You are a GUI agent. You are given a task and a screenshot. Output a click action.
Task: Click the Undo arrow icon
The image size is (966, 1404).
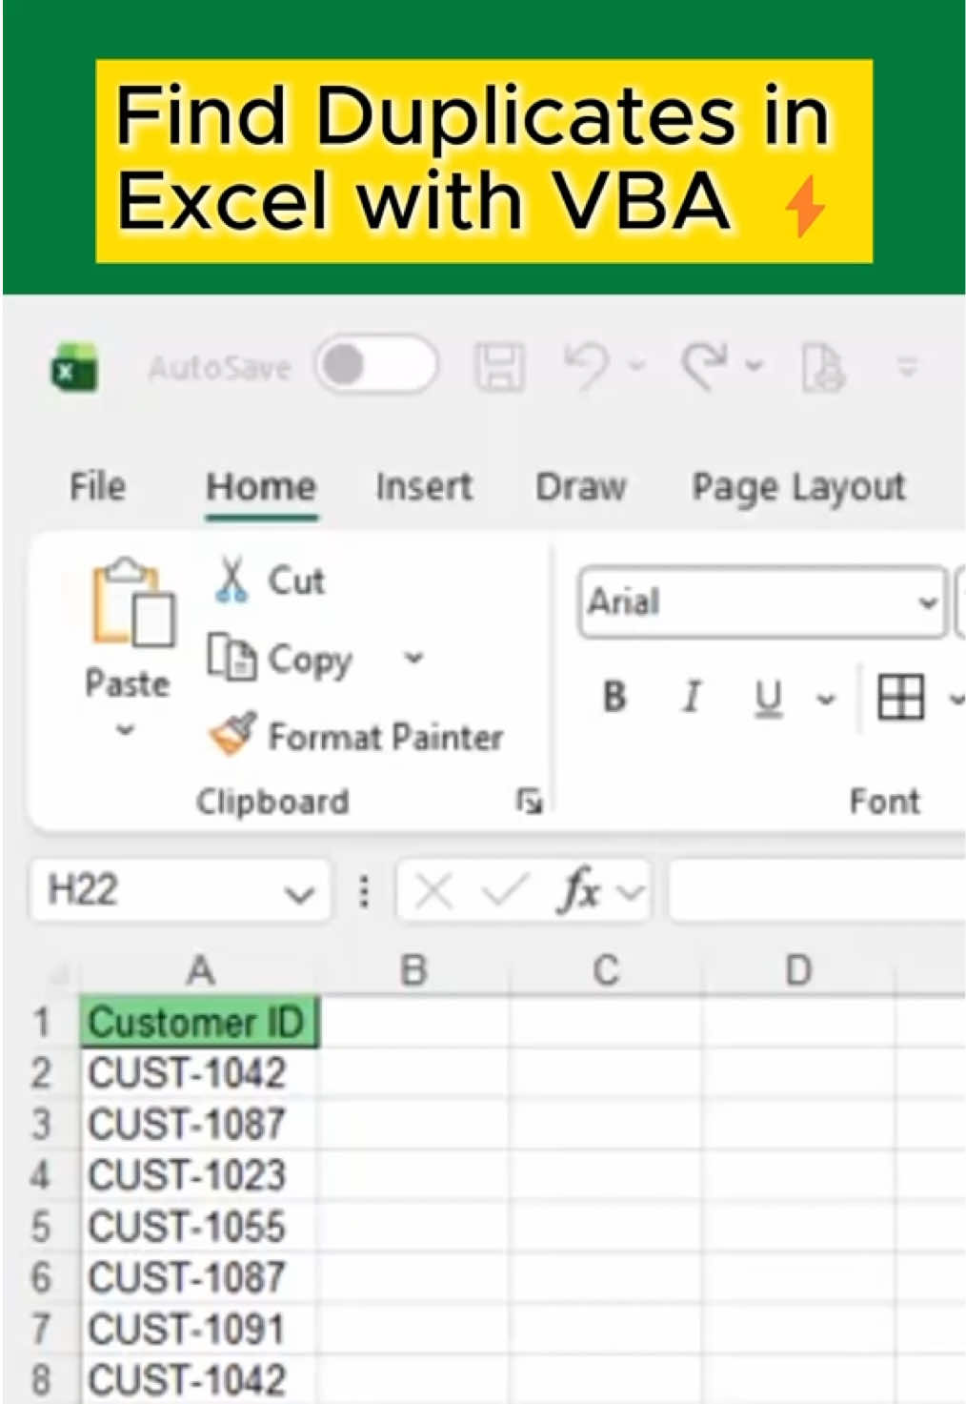tap(586, 365)
